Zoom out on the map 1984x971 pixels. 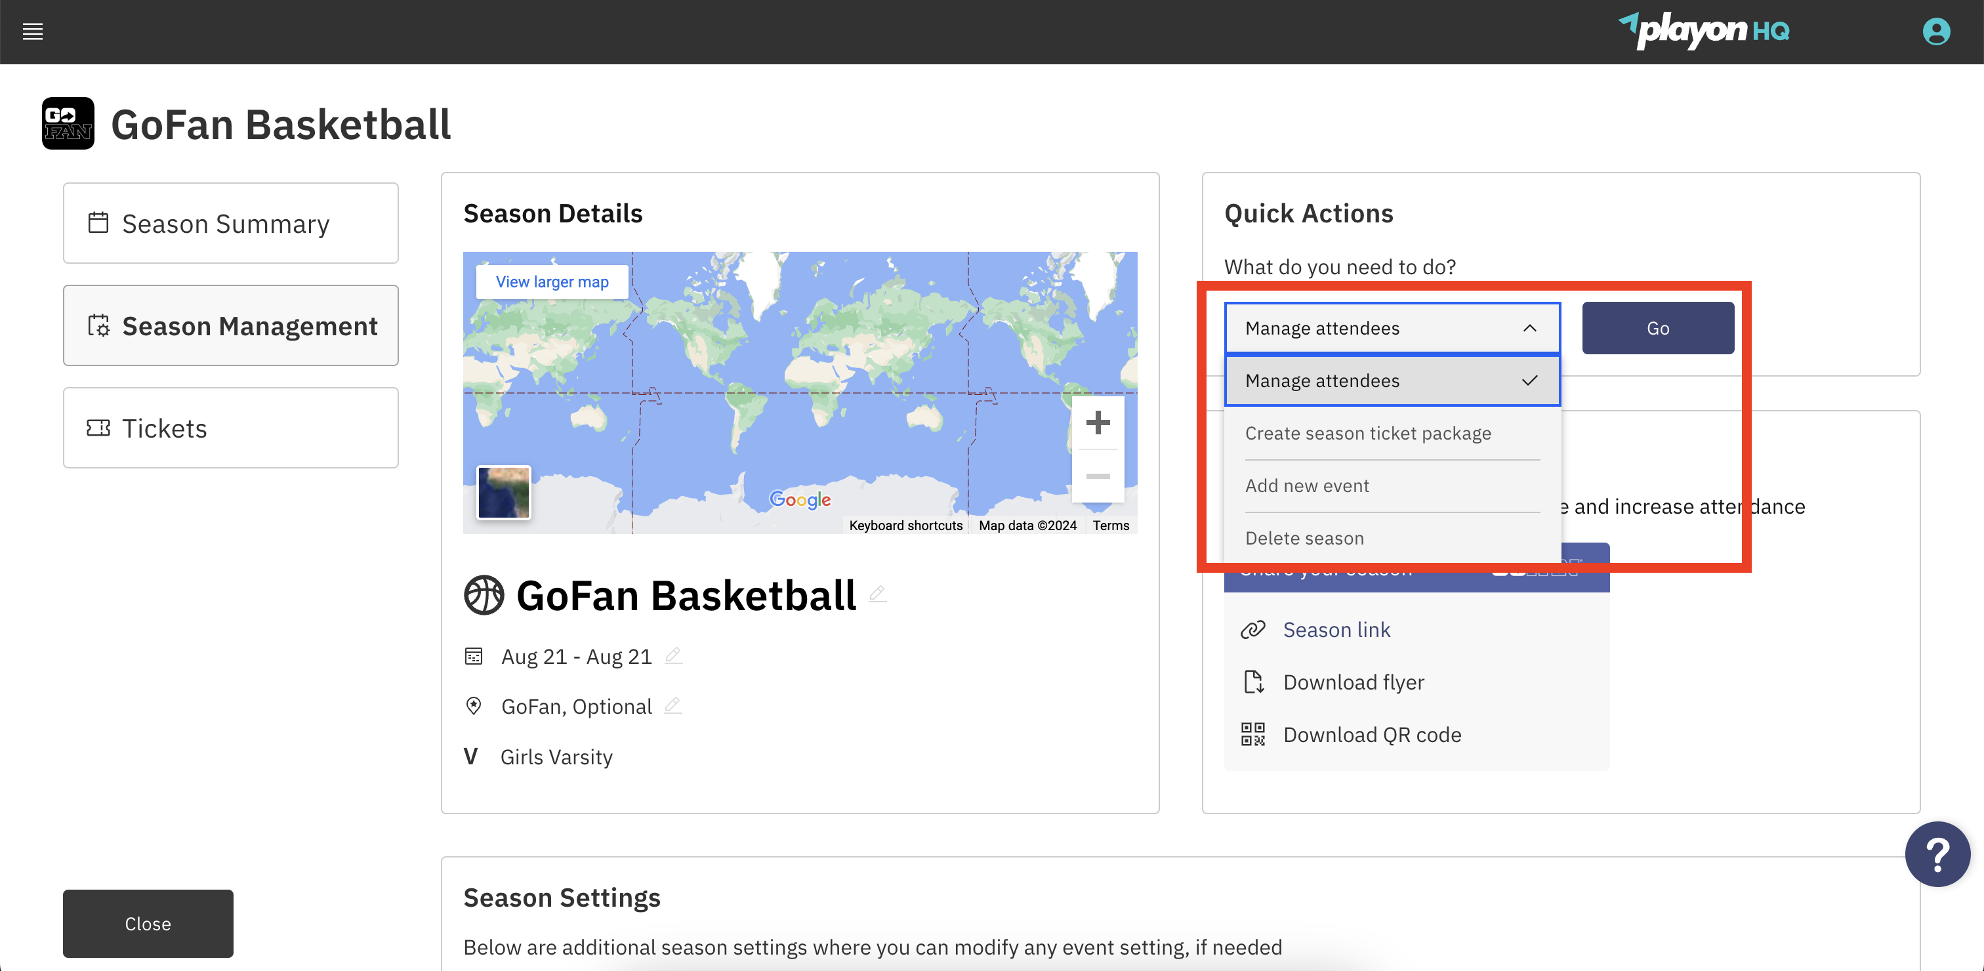[x=1098, y=476]
